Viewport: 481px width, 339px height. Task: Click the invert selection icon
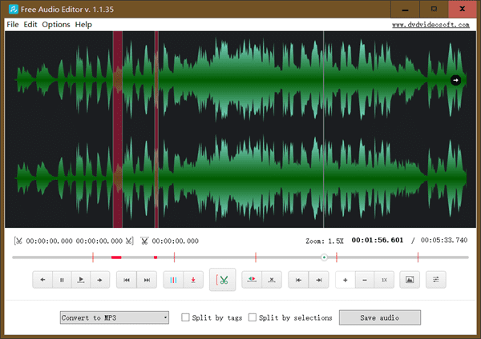[252, 280]
